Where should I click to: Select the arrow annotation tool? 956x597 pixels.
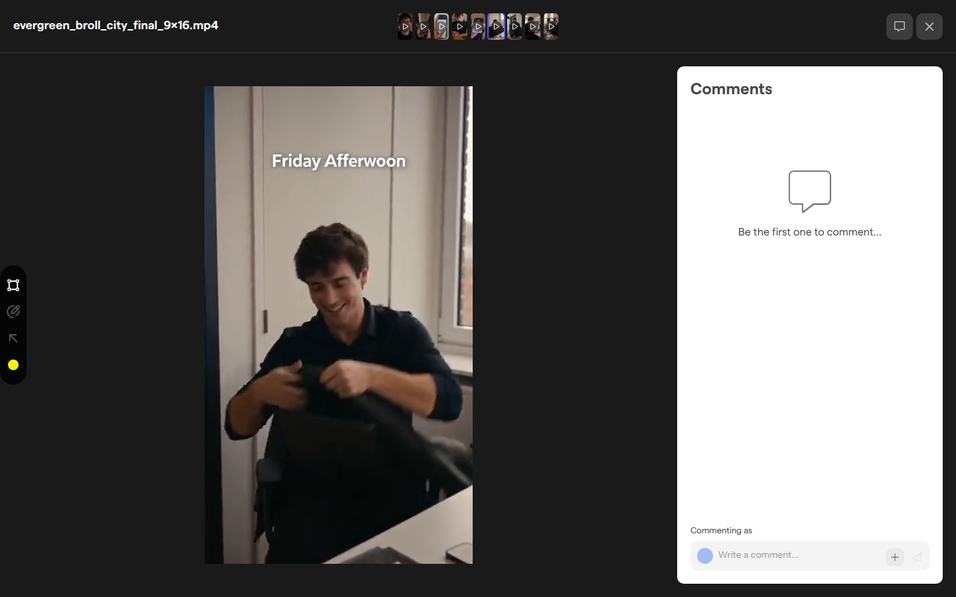pyautogui.click(x=13, y=338)
